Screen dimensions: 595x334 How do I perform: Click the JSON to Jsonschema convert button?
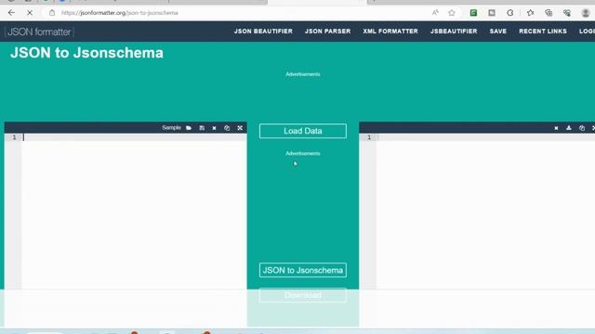coord(303,270)
